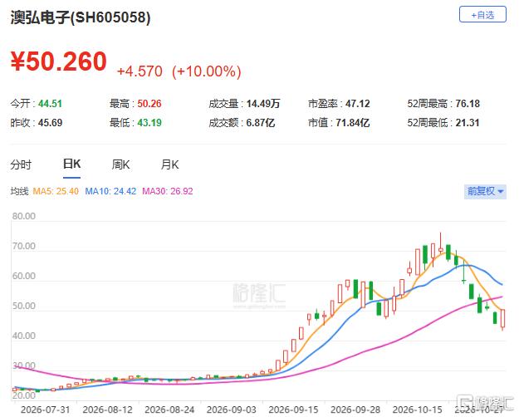Click the latest red candlestick on chart

coord(502,318)
